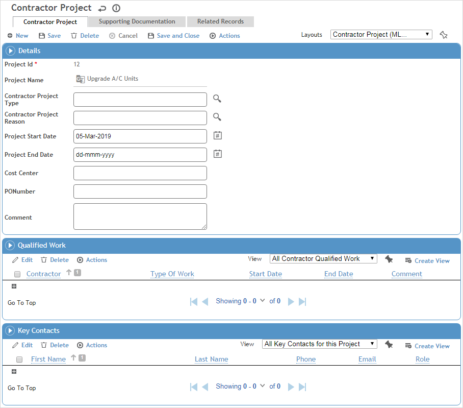
Task: Click Save and Close button
Action: (173, 36)
